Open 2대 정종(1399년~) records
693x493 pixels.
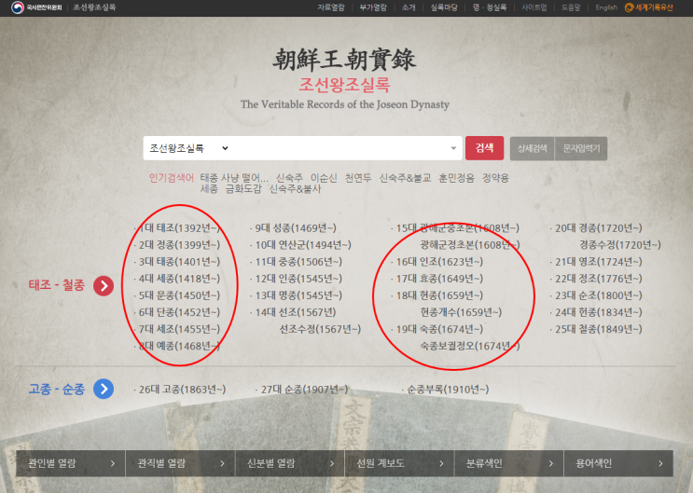(177, 245)
